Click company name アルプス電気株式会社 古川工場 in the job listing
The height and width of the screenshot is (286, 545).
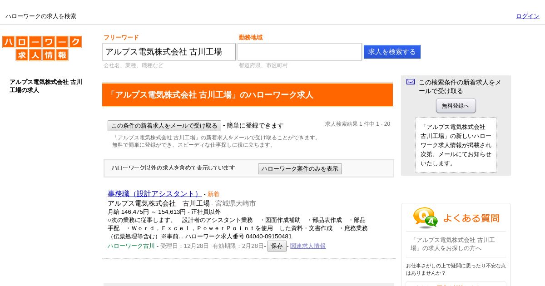(x=159, y=203)
